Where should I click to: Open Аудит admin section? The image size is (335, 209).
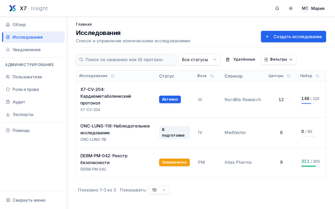click(x=33, y=102)
